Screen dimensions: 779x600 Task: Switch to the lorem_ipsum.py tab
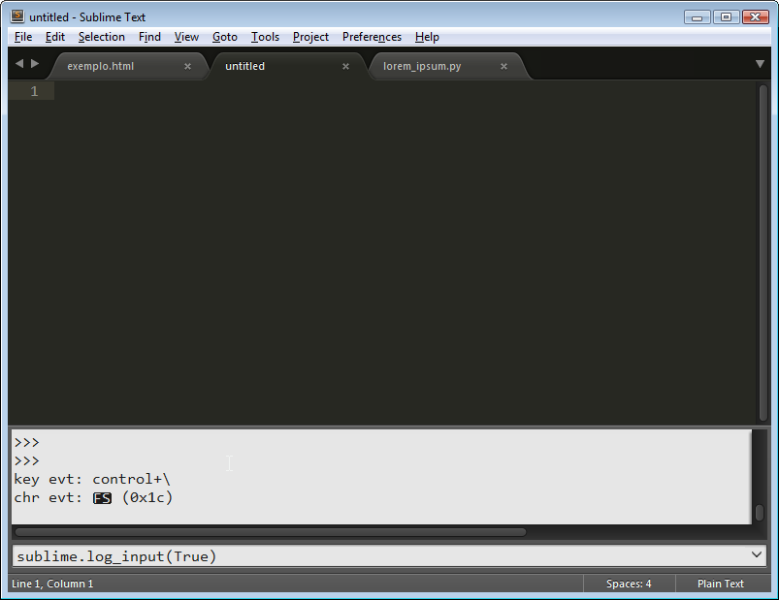422,67
